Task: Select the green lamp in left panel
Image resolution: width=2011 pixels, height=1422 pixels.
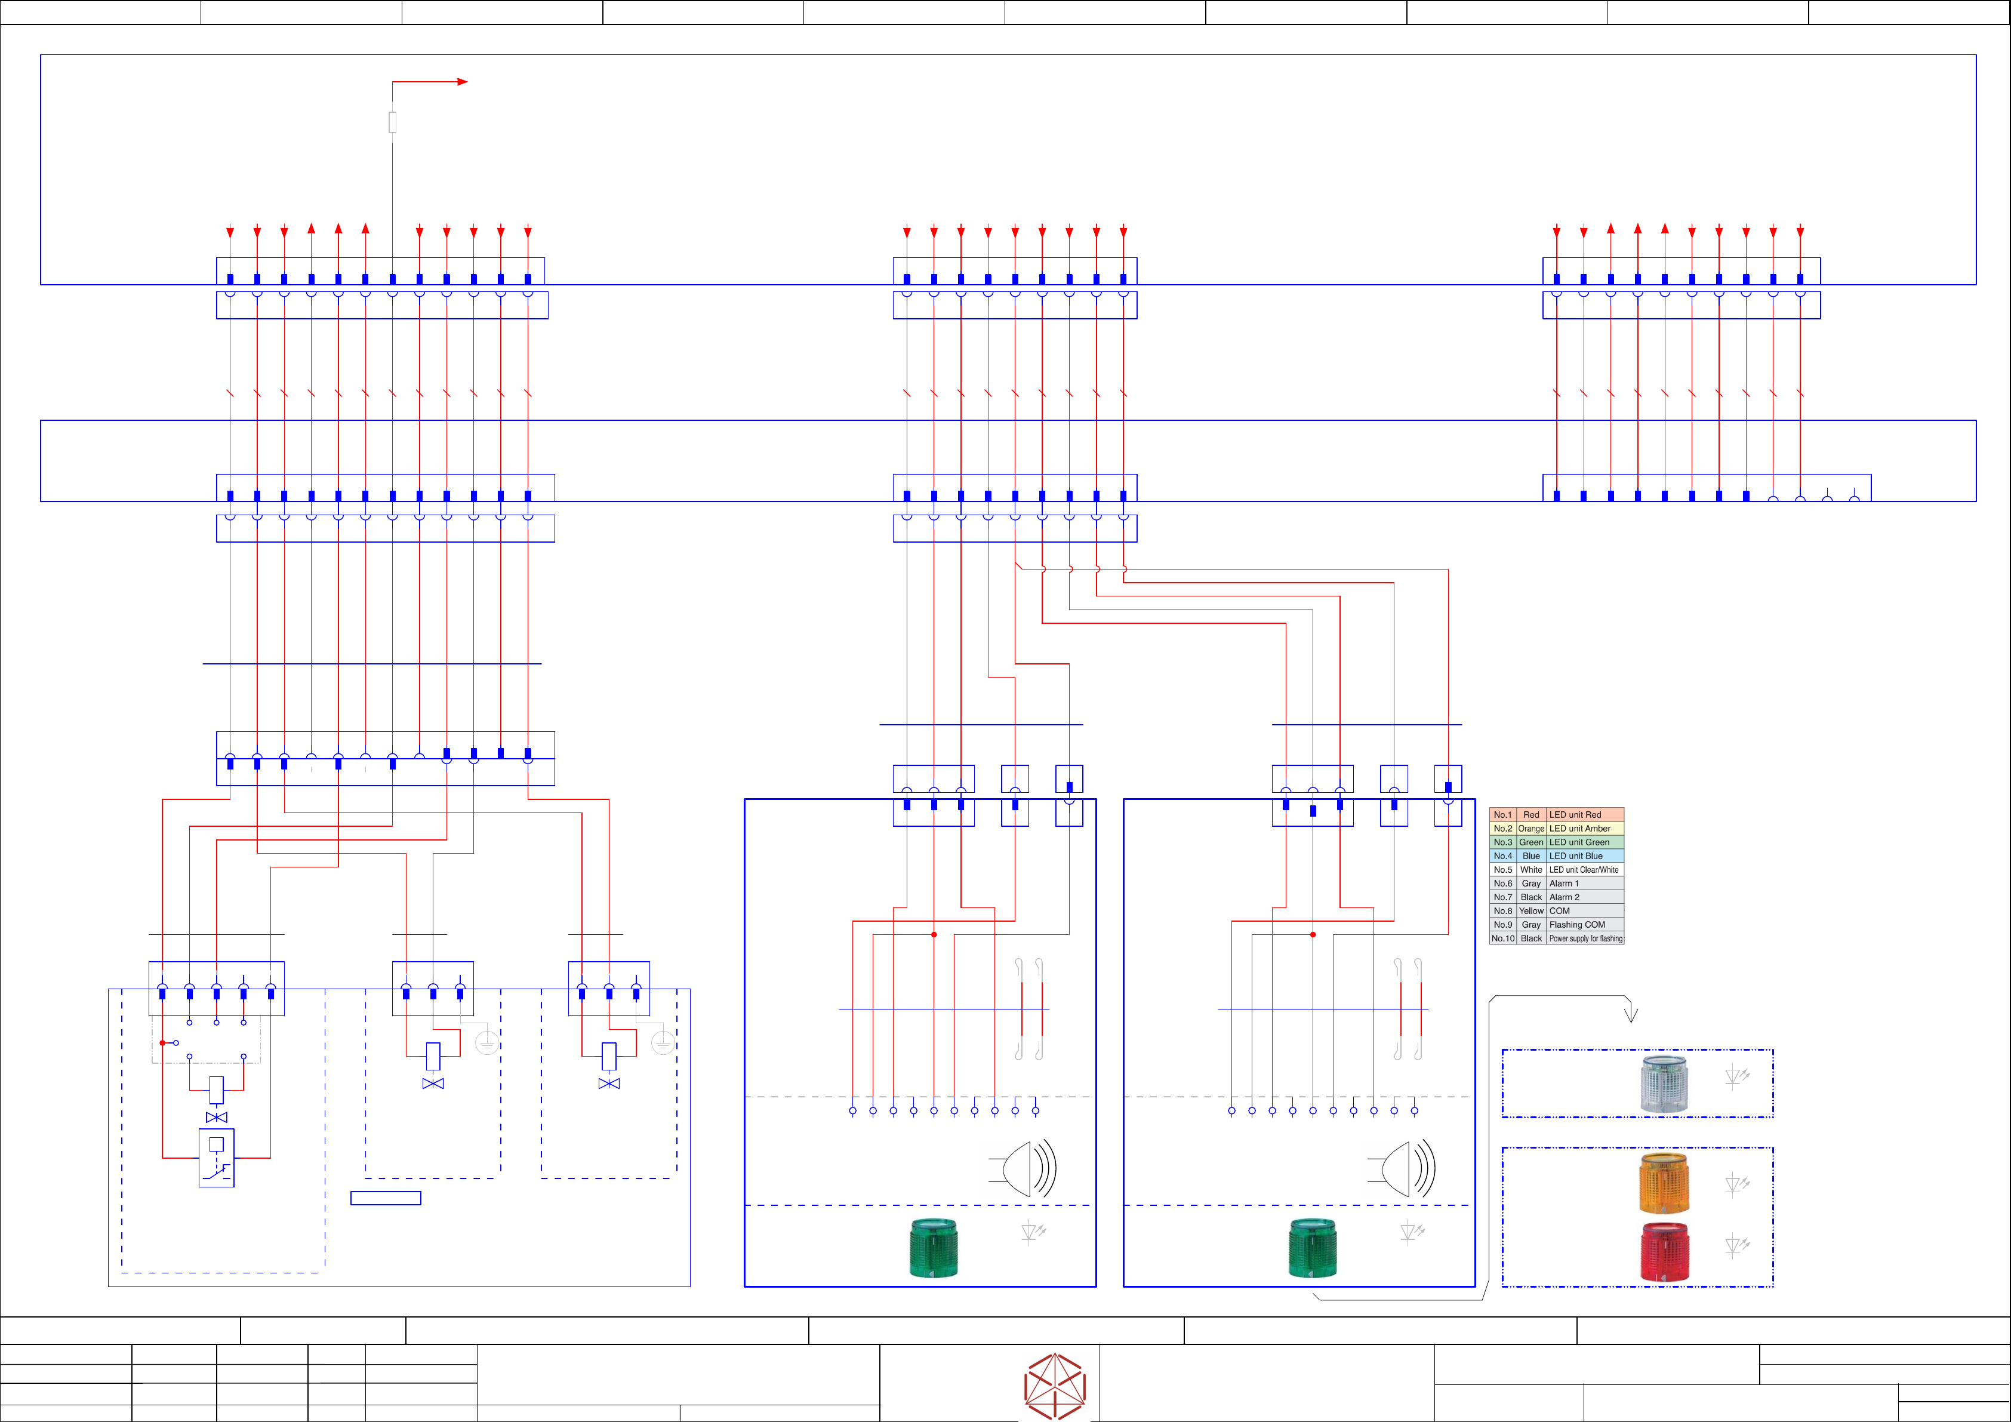Action: (x=934, y=1248)
